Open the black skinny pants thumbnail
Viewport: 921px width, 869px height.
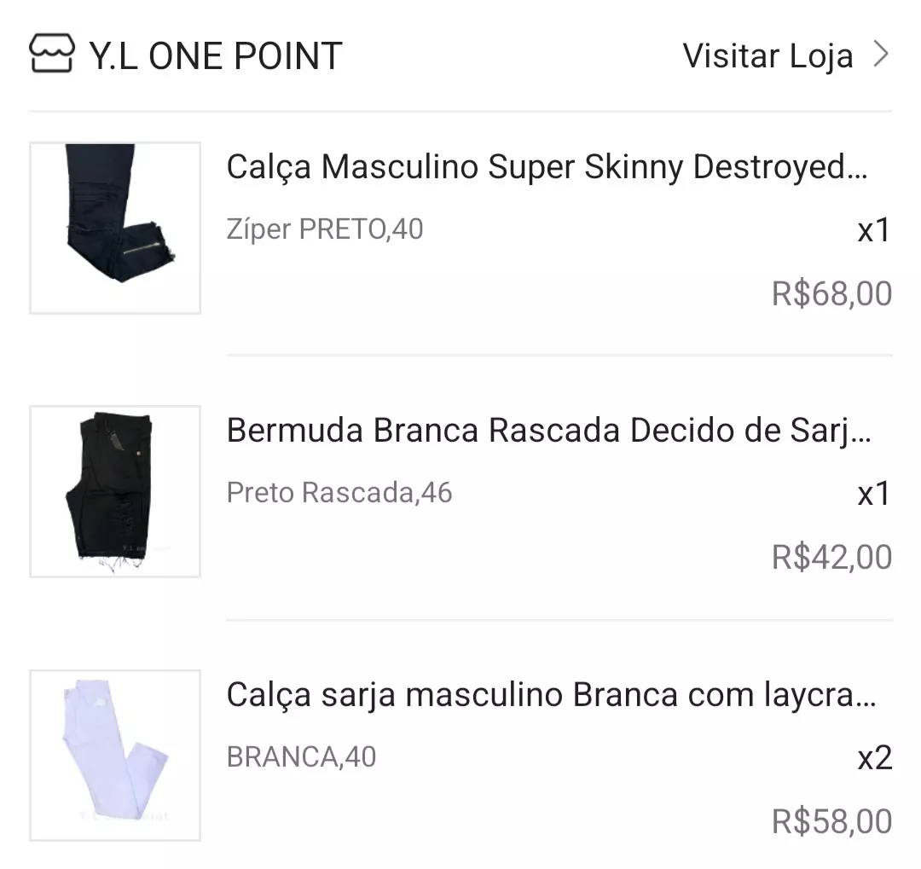click(x=115, y=228)
